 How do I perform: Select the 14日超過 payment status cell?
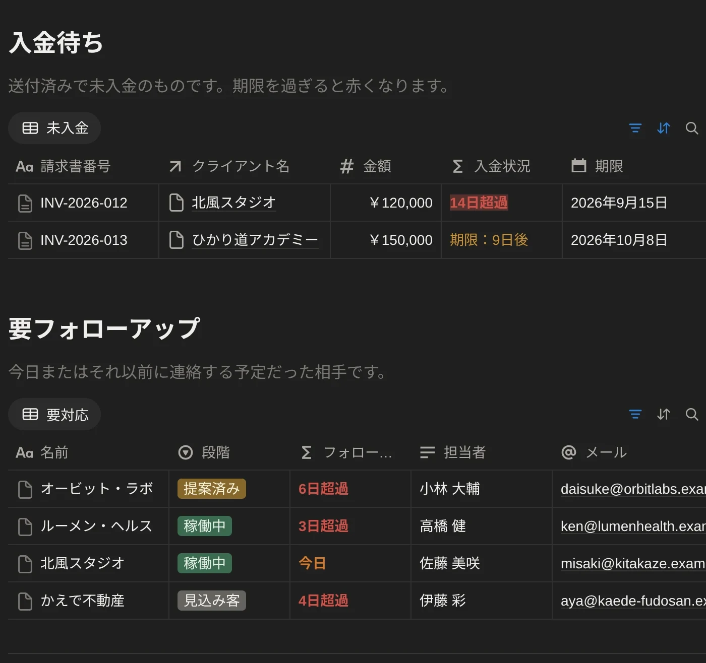[502, 203]
